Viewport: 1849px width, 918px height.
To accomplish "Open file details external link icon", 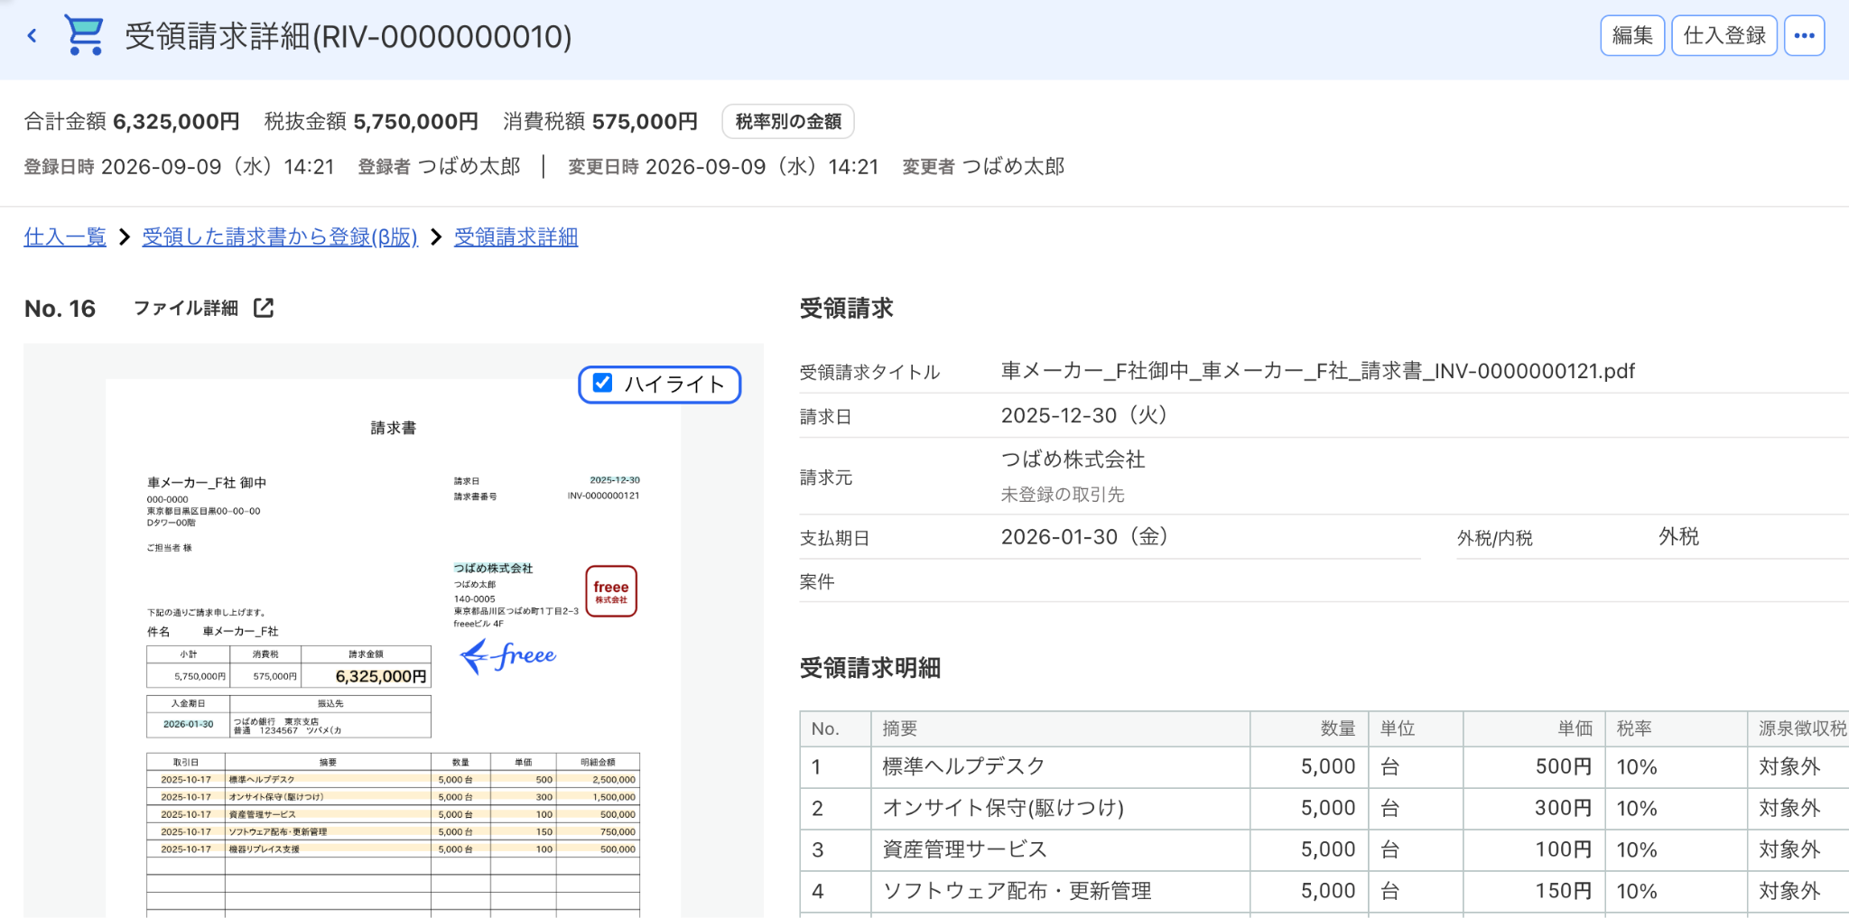I will point(264,308).
